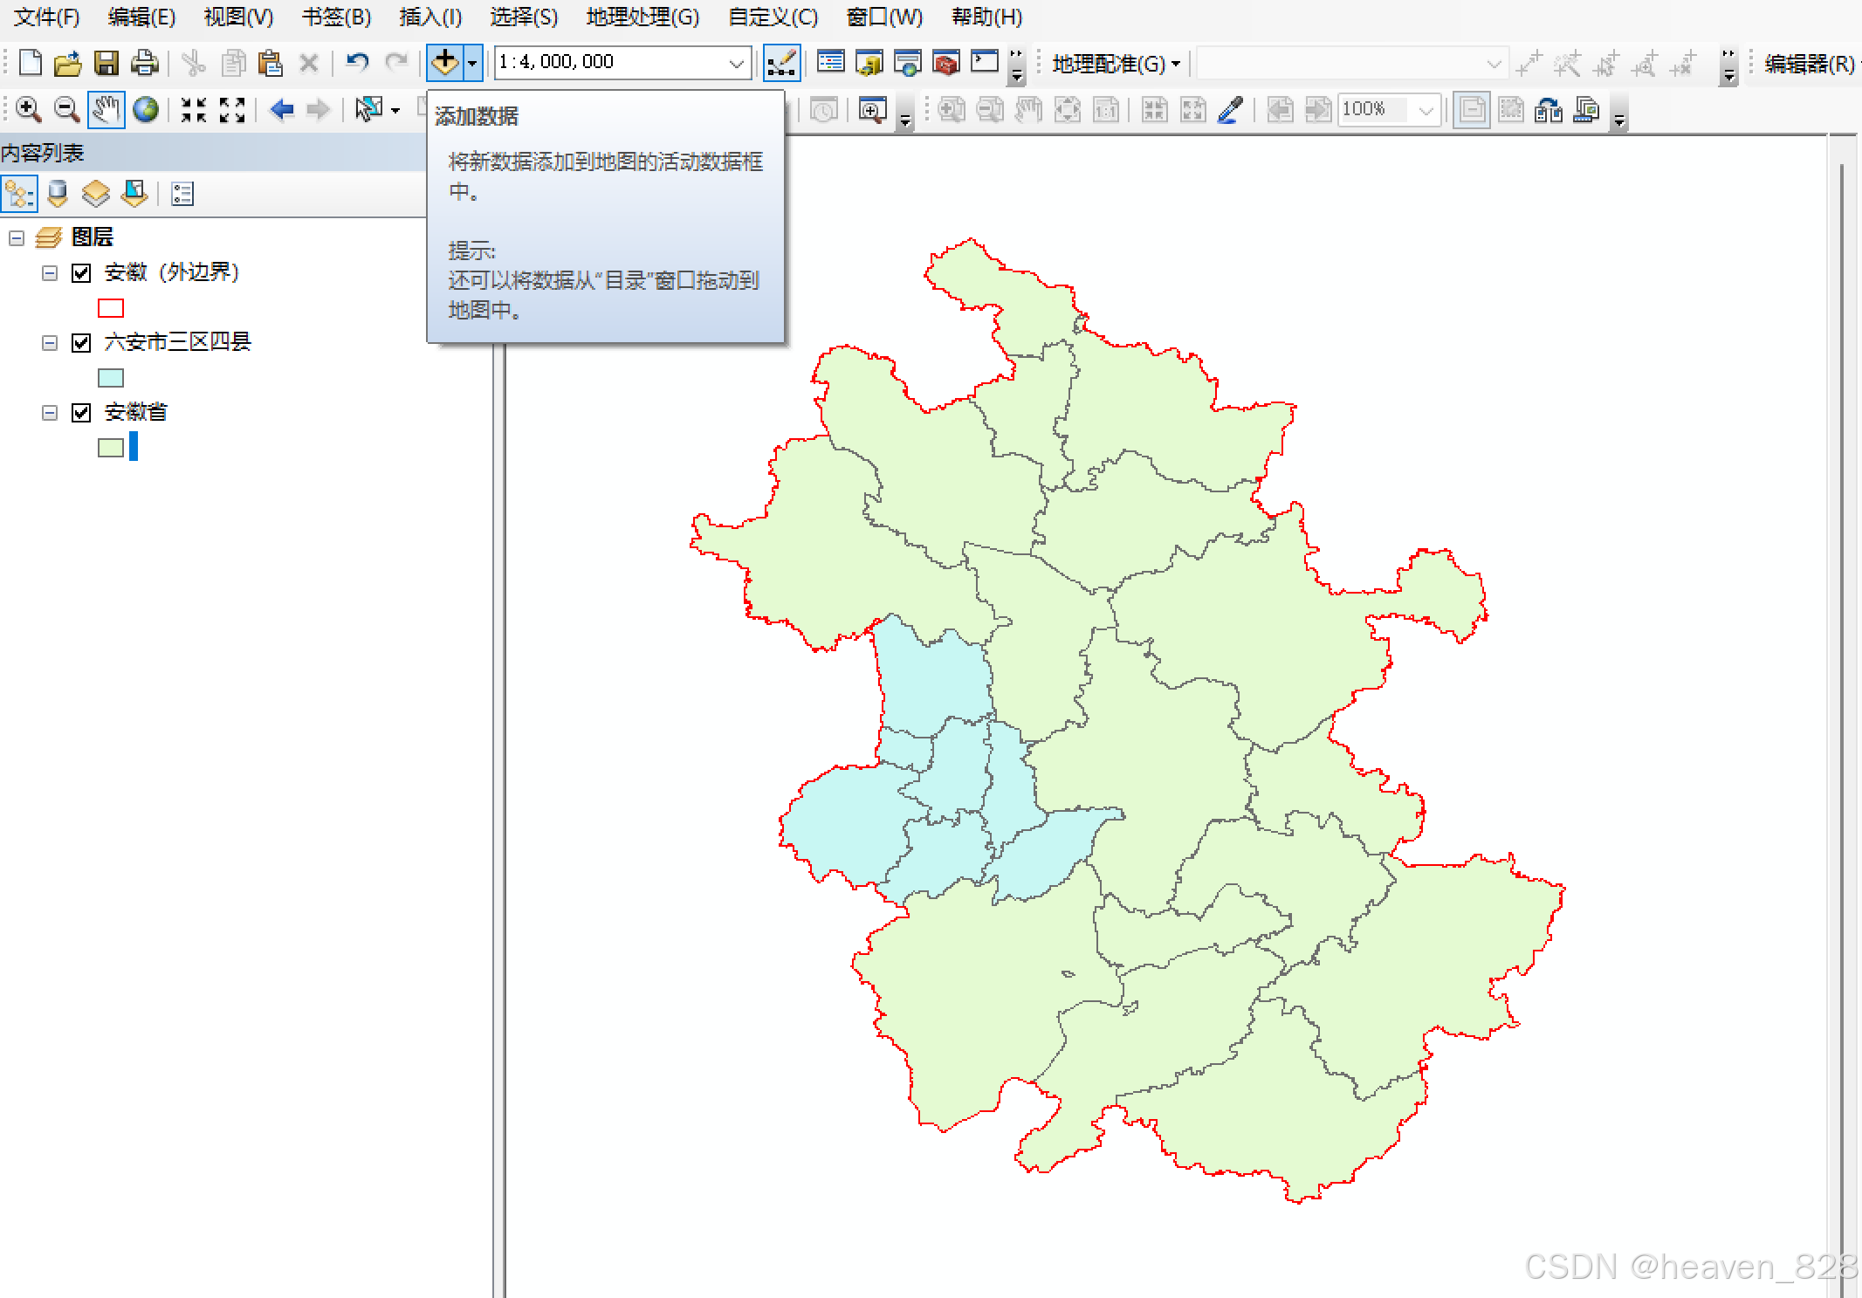Select the Zoom In tool

[x=28, y=109]
